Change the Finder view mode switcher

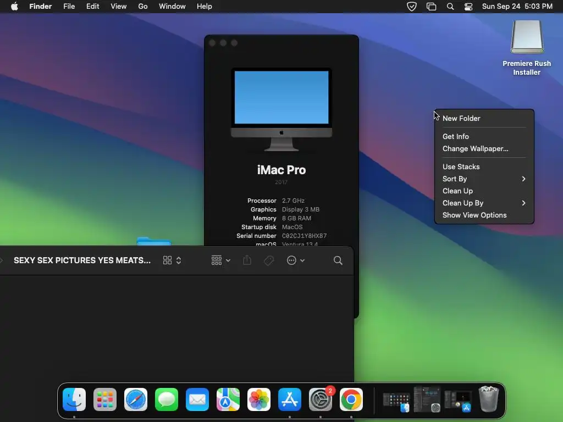[x=172, y=260]
